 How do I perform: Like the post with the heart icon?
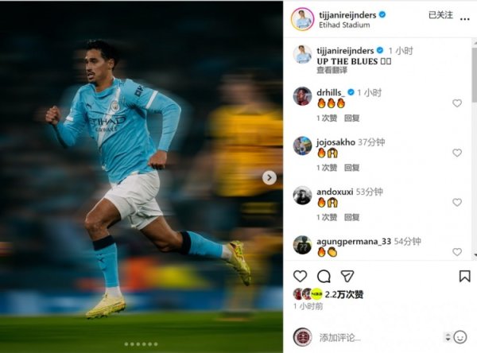300,277
